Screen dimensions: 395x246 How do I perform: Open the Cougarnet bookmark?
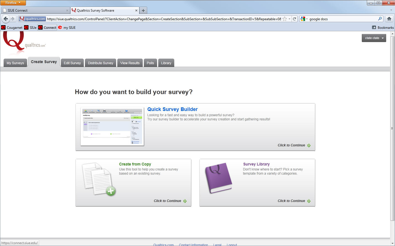click(12, 27)
